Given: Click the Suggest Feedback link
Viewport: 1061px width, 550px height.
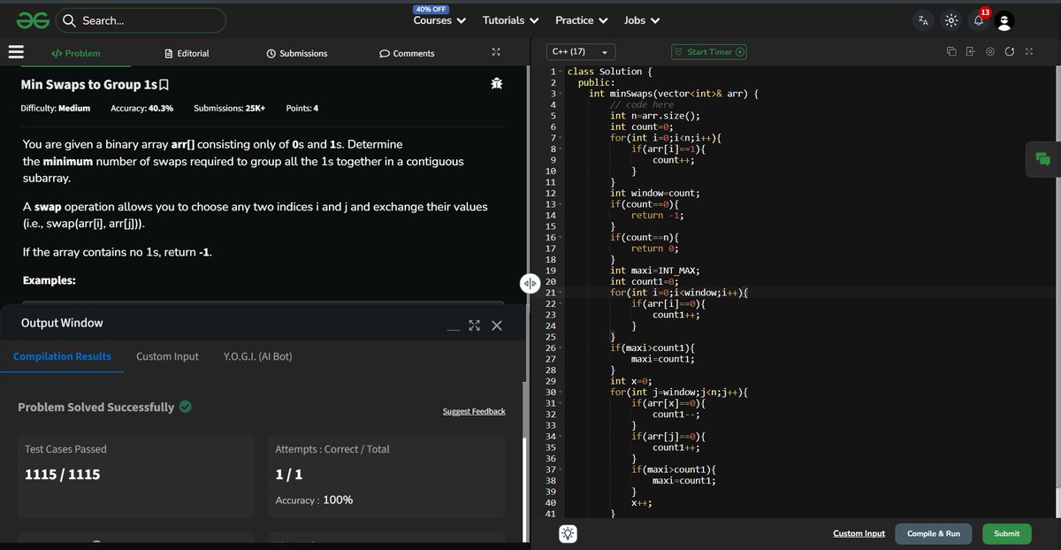Looking at the screenshot, I should pyautogui.click(x=475, y=411).
